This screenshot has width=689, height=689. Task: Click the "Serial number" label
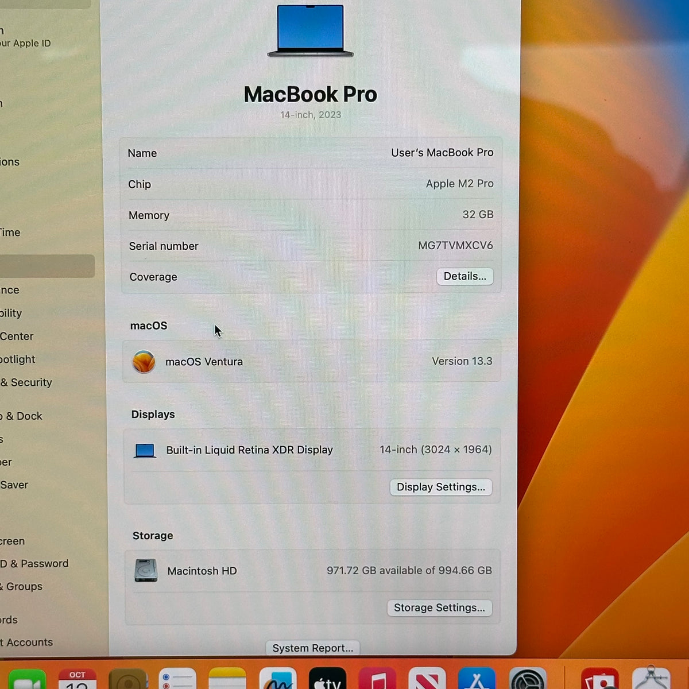pos(164,246)
